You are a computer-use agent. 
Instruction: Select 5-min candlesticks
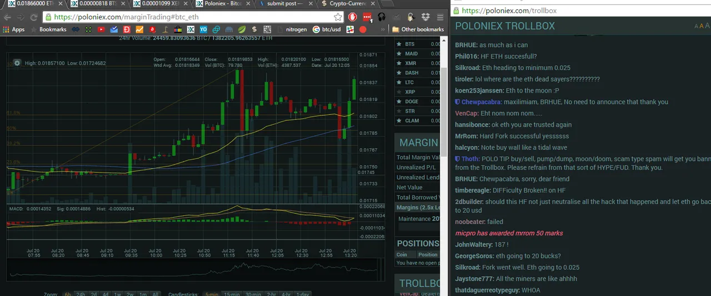pos(211,294)
